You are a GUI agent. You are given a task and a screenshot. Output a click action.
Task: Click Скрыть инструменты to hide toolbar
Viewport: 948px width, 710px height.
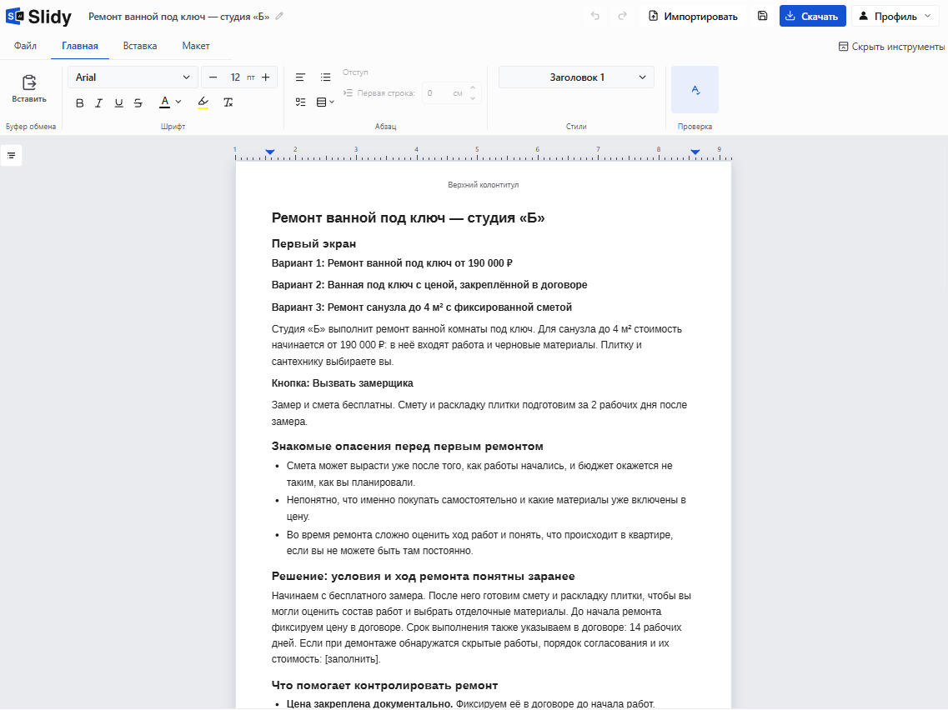pyautogui.click(x=891, y=47)
